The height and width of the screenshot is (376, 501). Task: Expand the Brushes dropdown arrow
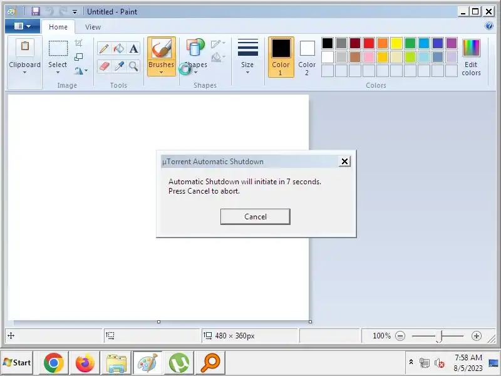[162, 73]
